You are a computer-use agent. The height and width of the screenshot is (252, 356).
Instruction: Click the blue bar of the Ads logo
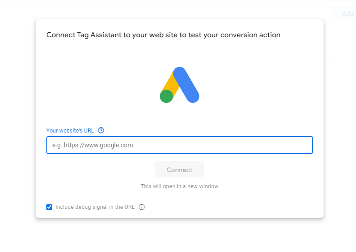[187, 84]
